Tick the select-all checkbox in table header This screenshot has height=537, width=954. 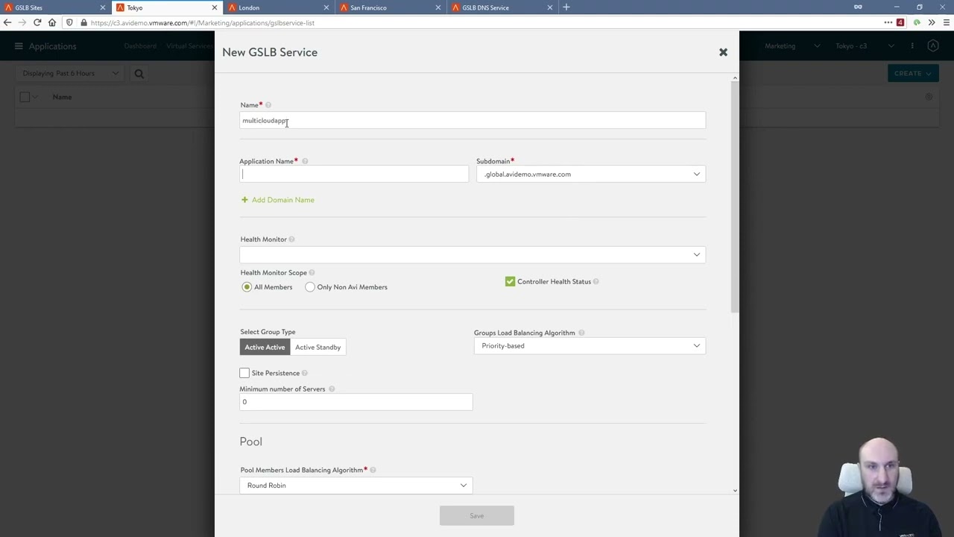tap(25, 97)
